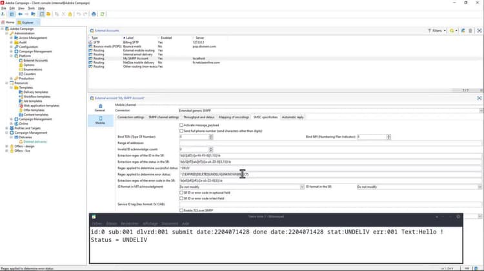Click the green refresh icon in the toolbar
The image size is (484, 271).
[102, 14]
